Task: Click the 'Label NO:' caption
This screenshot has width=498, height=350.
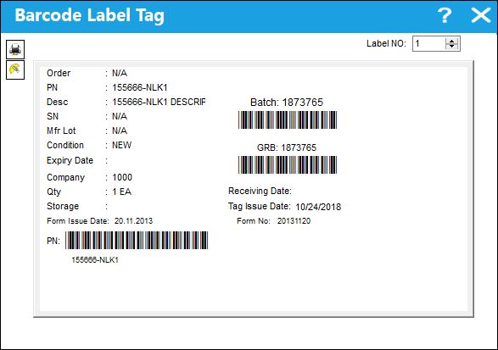Action: coord(386,43)
